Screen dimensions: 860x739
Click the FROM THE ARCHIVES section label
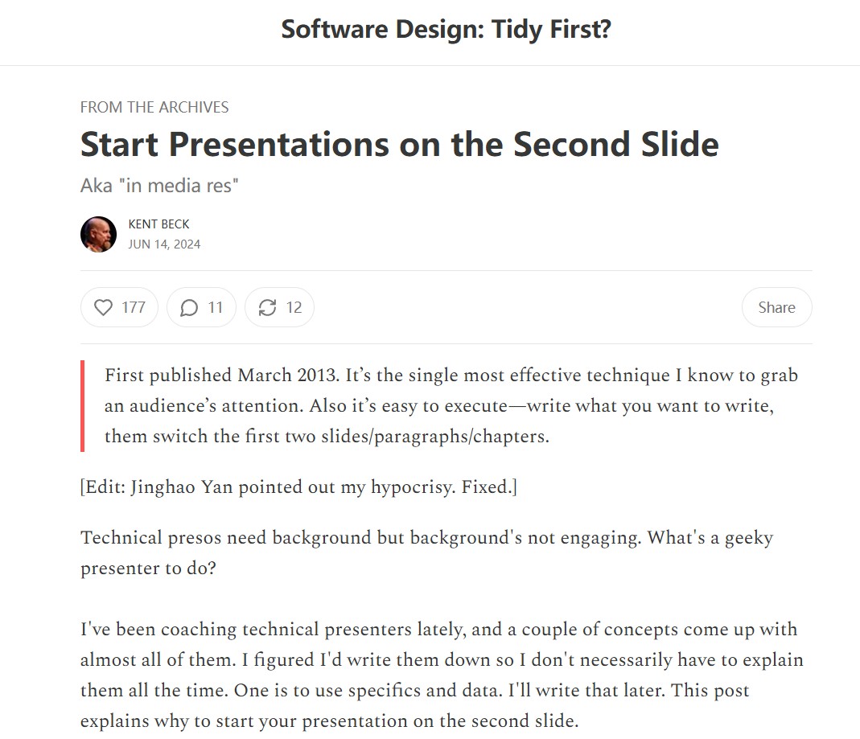click(154, 107)
